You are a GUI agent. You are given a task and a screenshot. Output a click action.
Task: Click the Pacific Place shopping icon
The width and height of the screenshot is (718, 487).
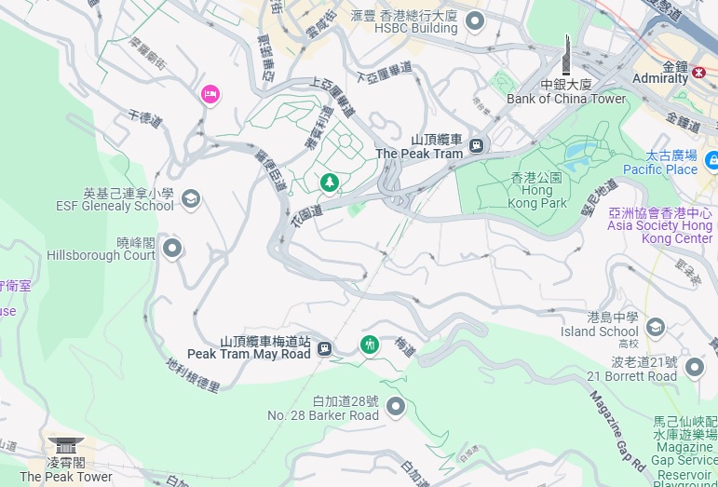click(x=711, y=161)
